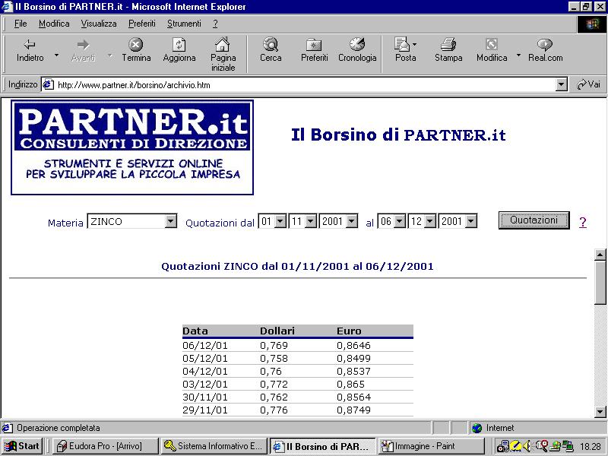Show the Cronologia history panel
Screen dimensions: 608x456
pos(357,50)
